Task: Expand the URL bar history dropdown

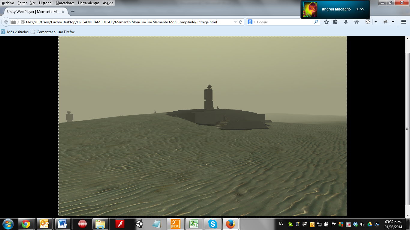Action: click(x=235, y=22)
